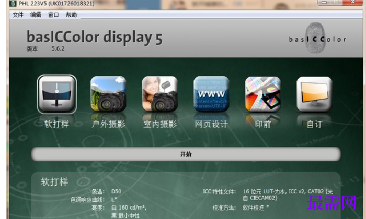Open the 窗口 menu
Screen dimensions: 366x219
[x=53, y=15]
